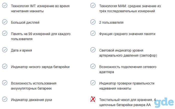Click the checkmark icon beside Технология MAM
175x109 pixels.
click(93, 5)
